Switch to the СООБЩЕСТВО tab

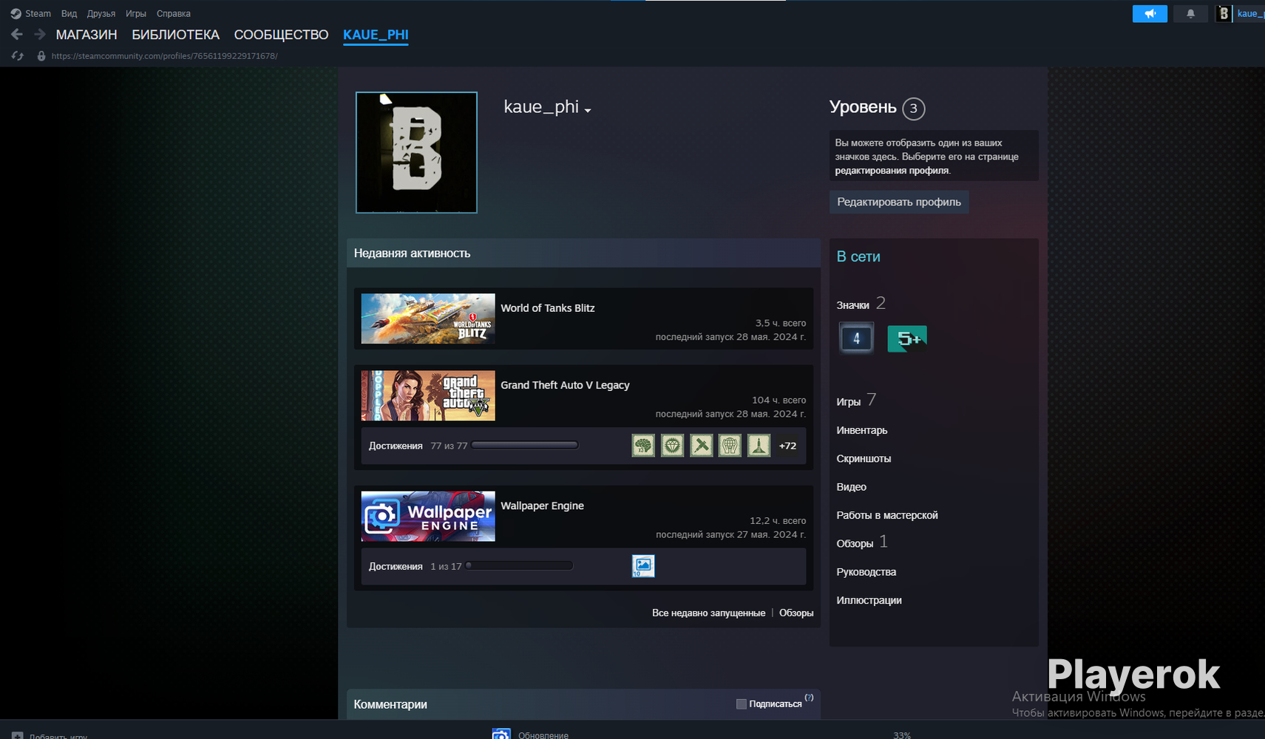point(281,35)
